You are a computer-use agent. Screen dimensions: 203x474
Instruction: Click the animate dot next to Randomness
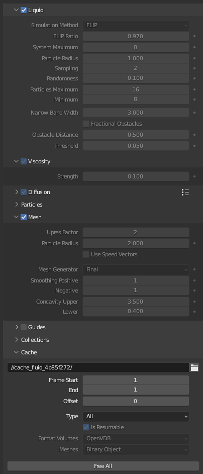click(x=194, y=78)
